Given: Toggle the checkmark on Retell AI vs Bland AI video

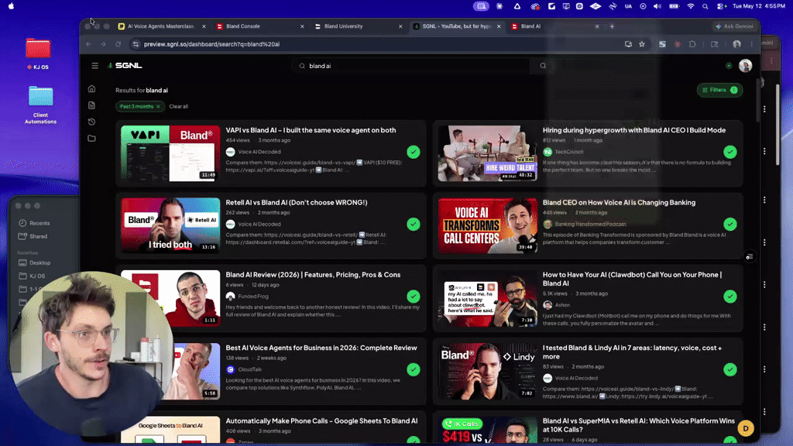Looking at the screenshot, I should coord(414,224).
